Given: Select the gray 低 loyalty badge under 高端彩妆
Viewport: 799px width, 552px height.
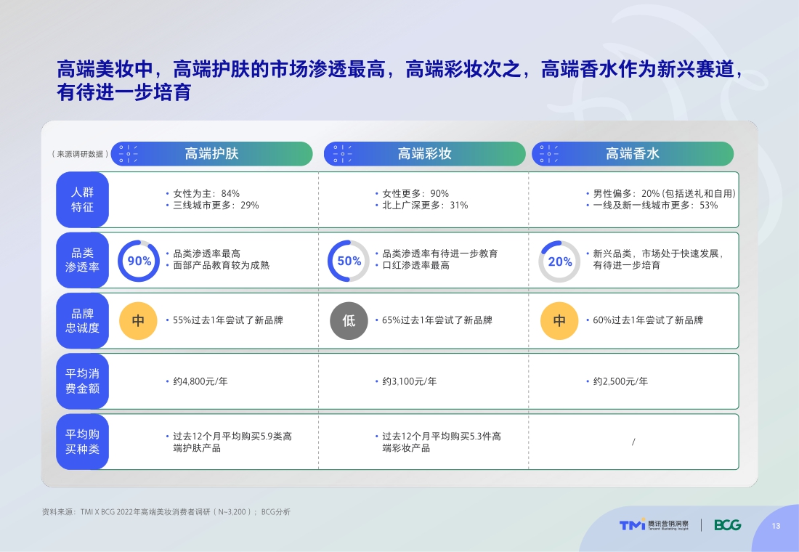Looking at the screenshot, I should coord(349,320).
